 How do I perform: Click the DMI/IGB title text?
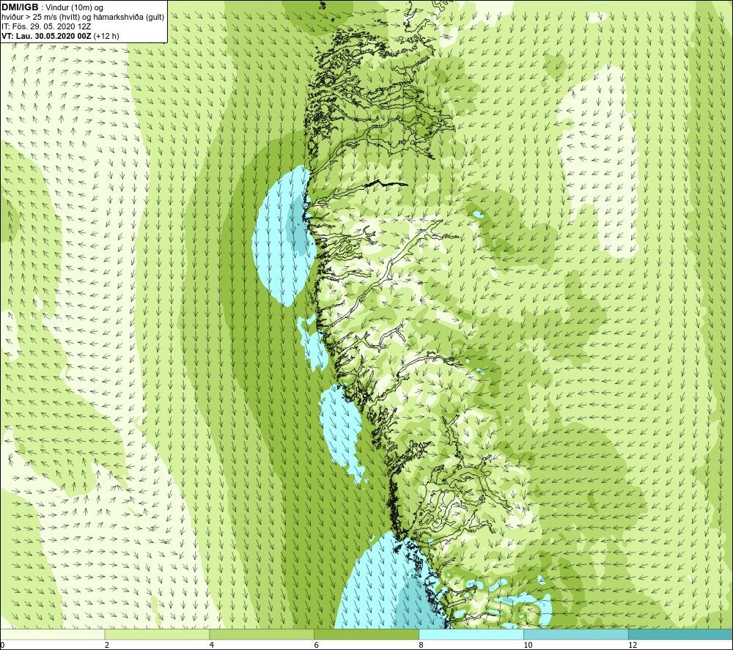click(x=20, y=7)
